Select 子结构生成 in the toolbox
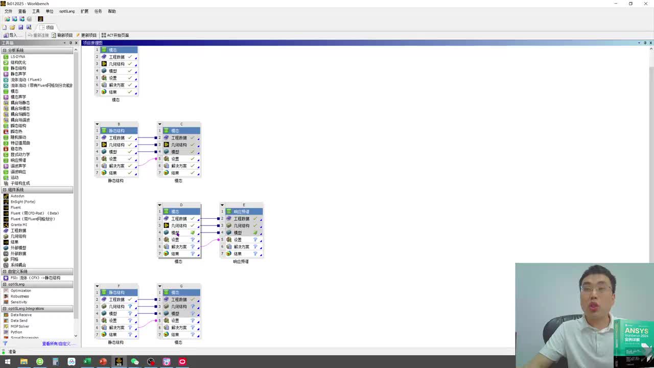The image size is (654, 368). 20,183
